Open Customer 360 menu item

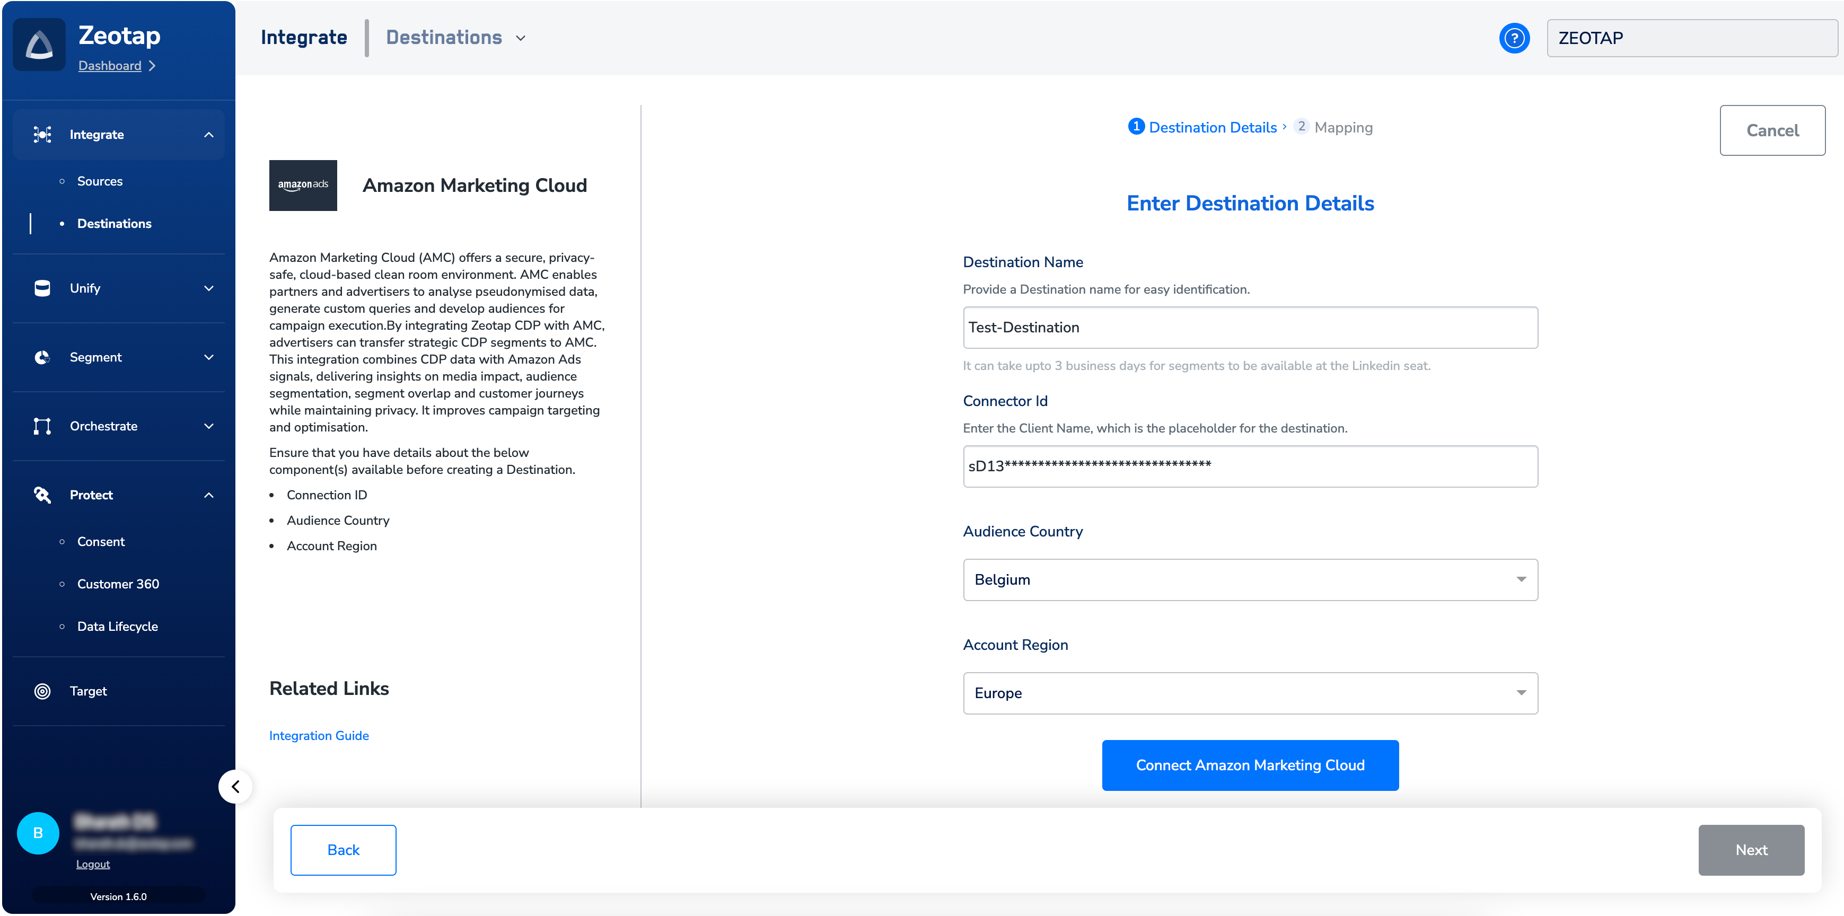[x=118, y=584]
